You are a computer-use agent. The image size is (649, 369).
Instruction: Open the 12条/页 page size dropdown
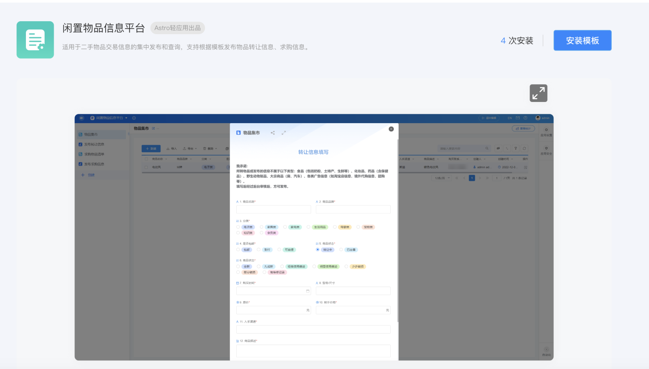point(441,178)
